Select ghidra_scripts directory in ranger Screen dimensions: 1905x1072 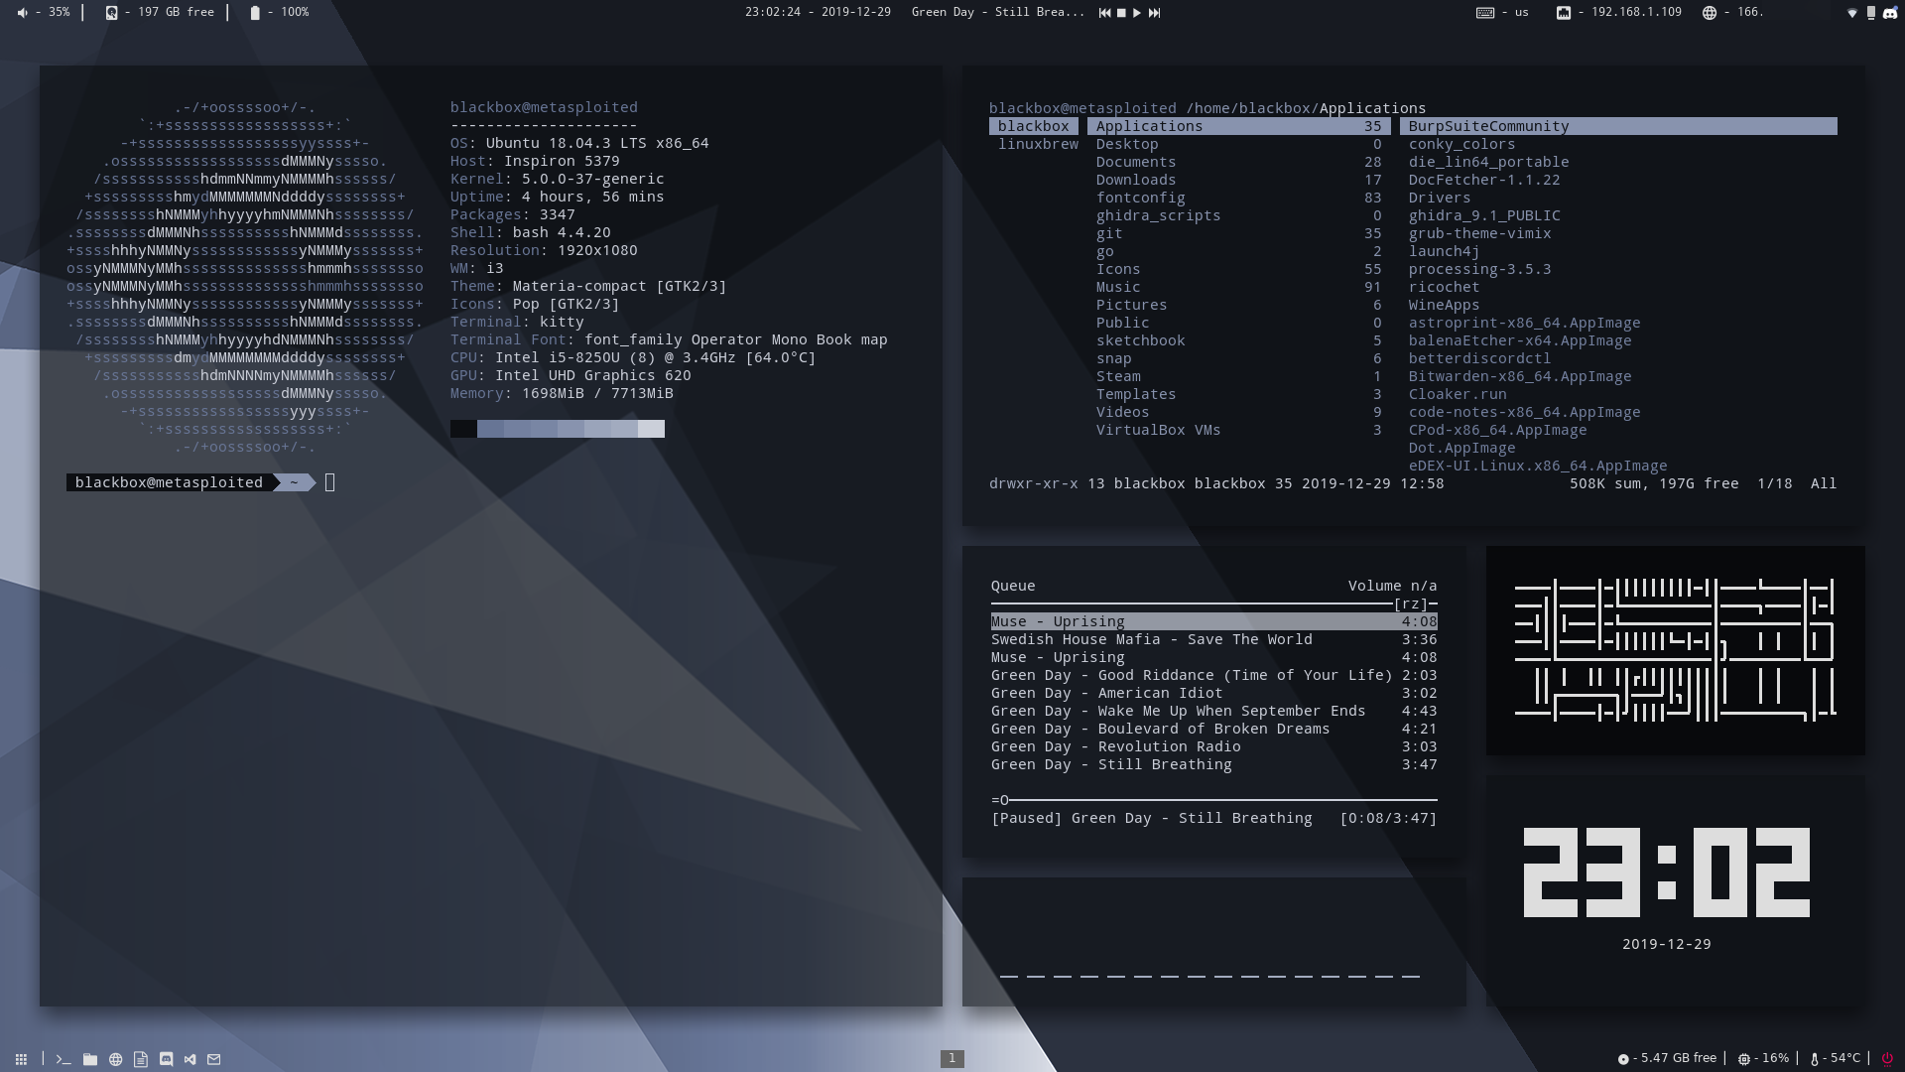[1239, 215]
